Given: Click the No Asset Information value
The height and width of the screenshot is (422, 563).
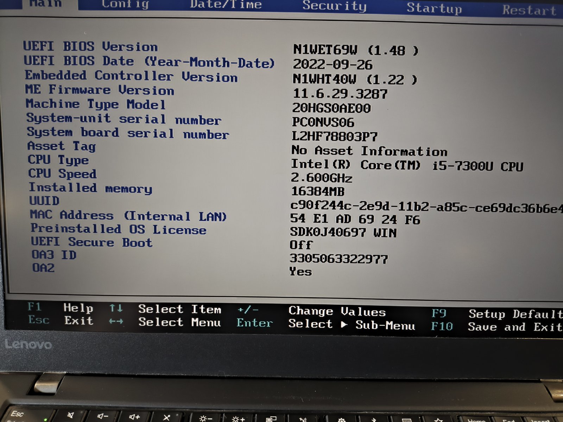Looking at the screenshot, I should click(369, 151).
